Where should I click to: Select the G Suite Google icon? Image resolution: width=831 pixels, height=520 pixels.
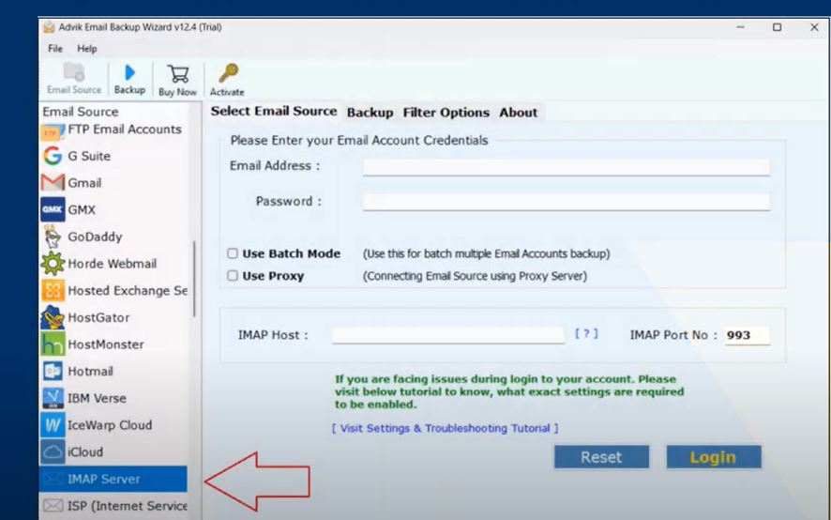[53, 156]
